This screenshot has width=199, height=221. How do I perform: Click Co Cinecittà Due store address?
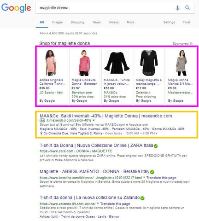coord(73,134)
